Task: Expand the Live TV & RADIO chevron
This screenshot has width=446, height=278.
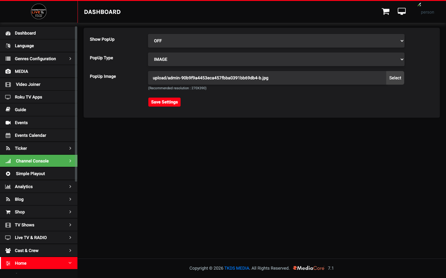Action: pos(70,238)
